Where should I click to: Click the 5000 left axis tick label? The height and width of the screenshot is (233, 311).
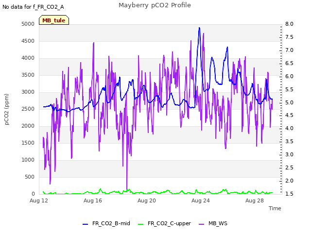[28, 24]
